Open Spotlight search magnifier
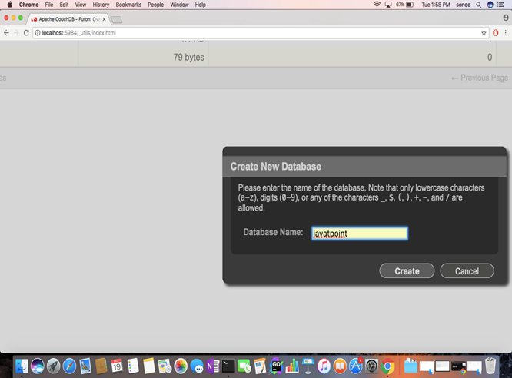The height and width of the screenshot is (378, 512). 479,5
